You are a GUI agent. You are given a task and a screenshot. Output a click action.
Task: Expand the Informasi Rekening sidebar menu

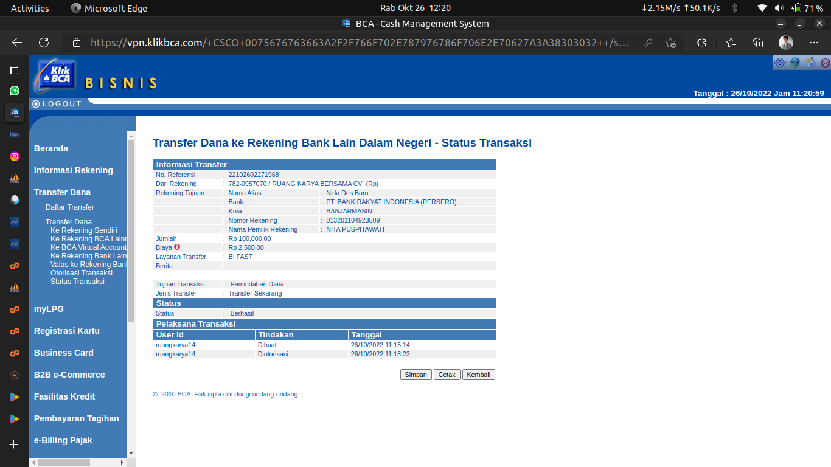74,170
